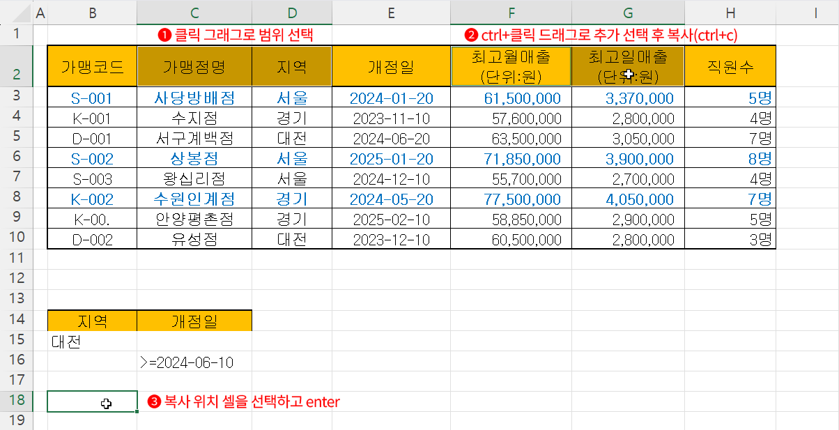Select column C header
The width and height of the screenshot is (839, 430).
click(194, 12)
